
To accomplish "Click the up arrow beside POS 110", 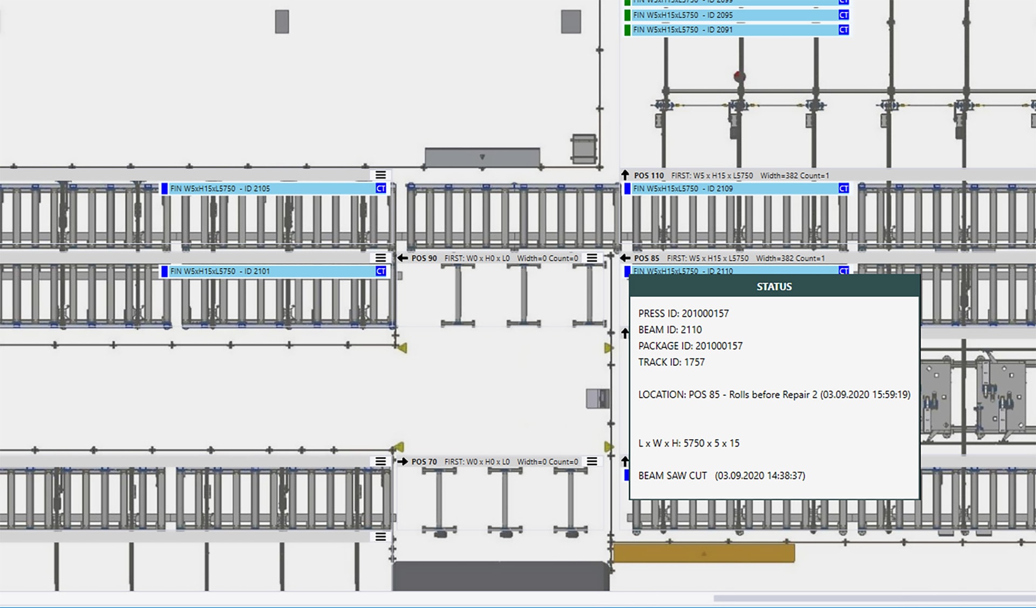I will [625, 175].
